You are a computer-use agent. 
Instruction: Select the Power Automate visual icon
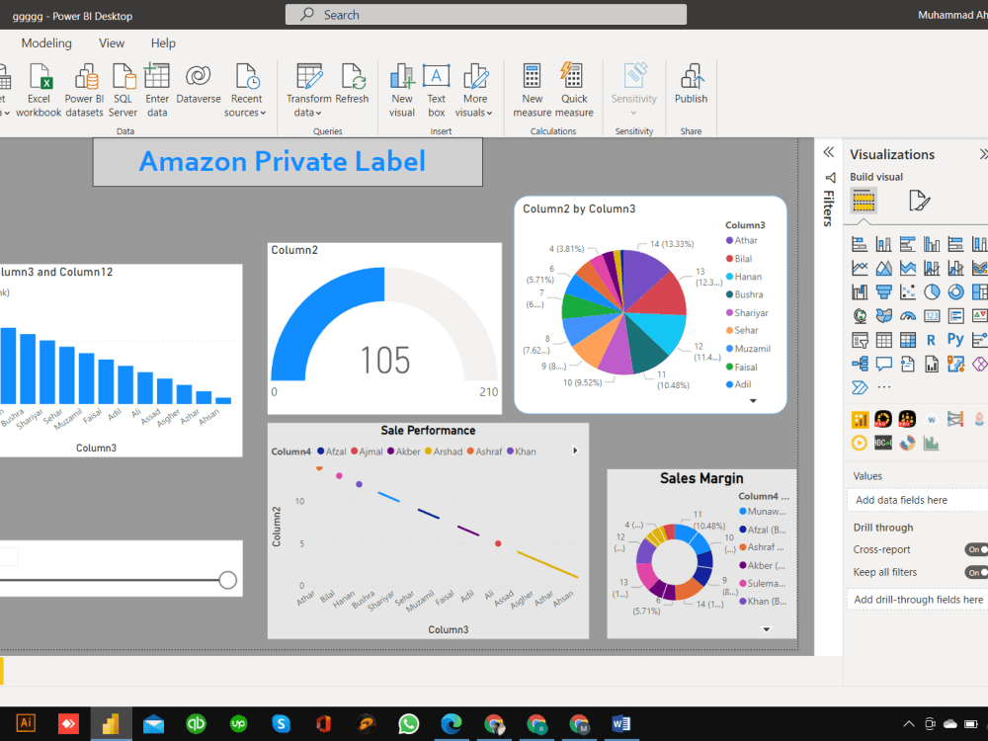859,387
